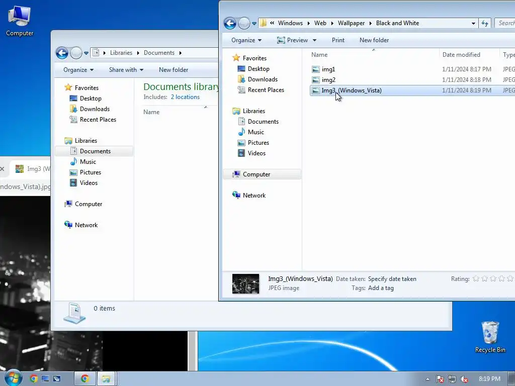
Task: Open Music in Documents window nav pane
Action: [88, 161]
